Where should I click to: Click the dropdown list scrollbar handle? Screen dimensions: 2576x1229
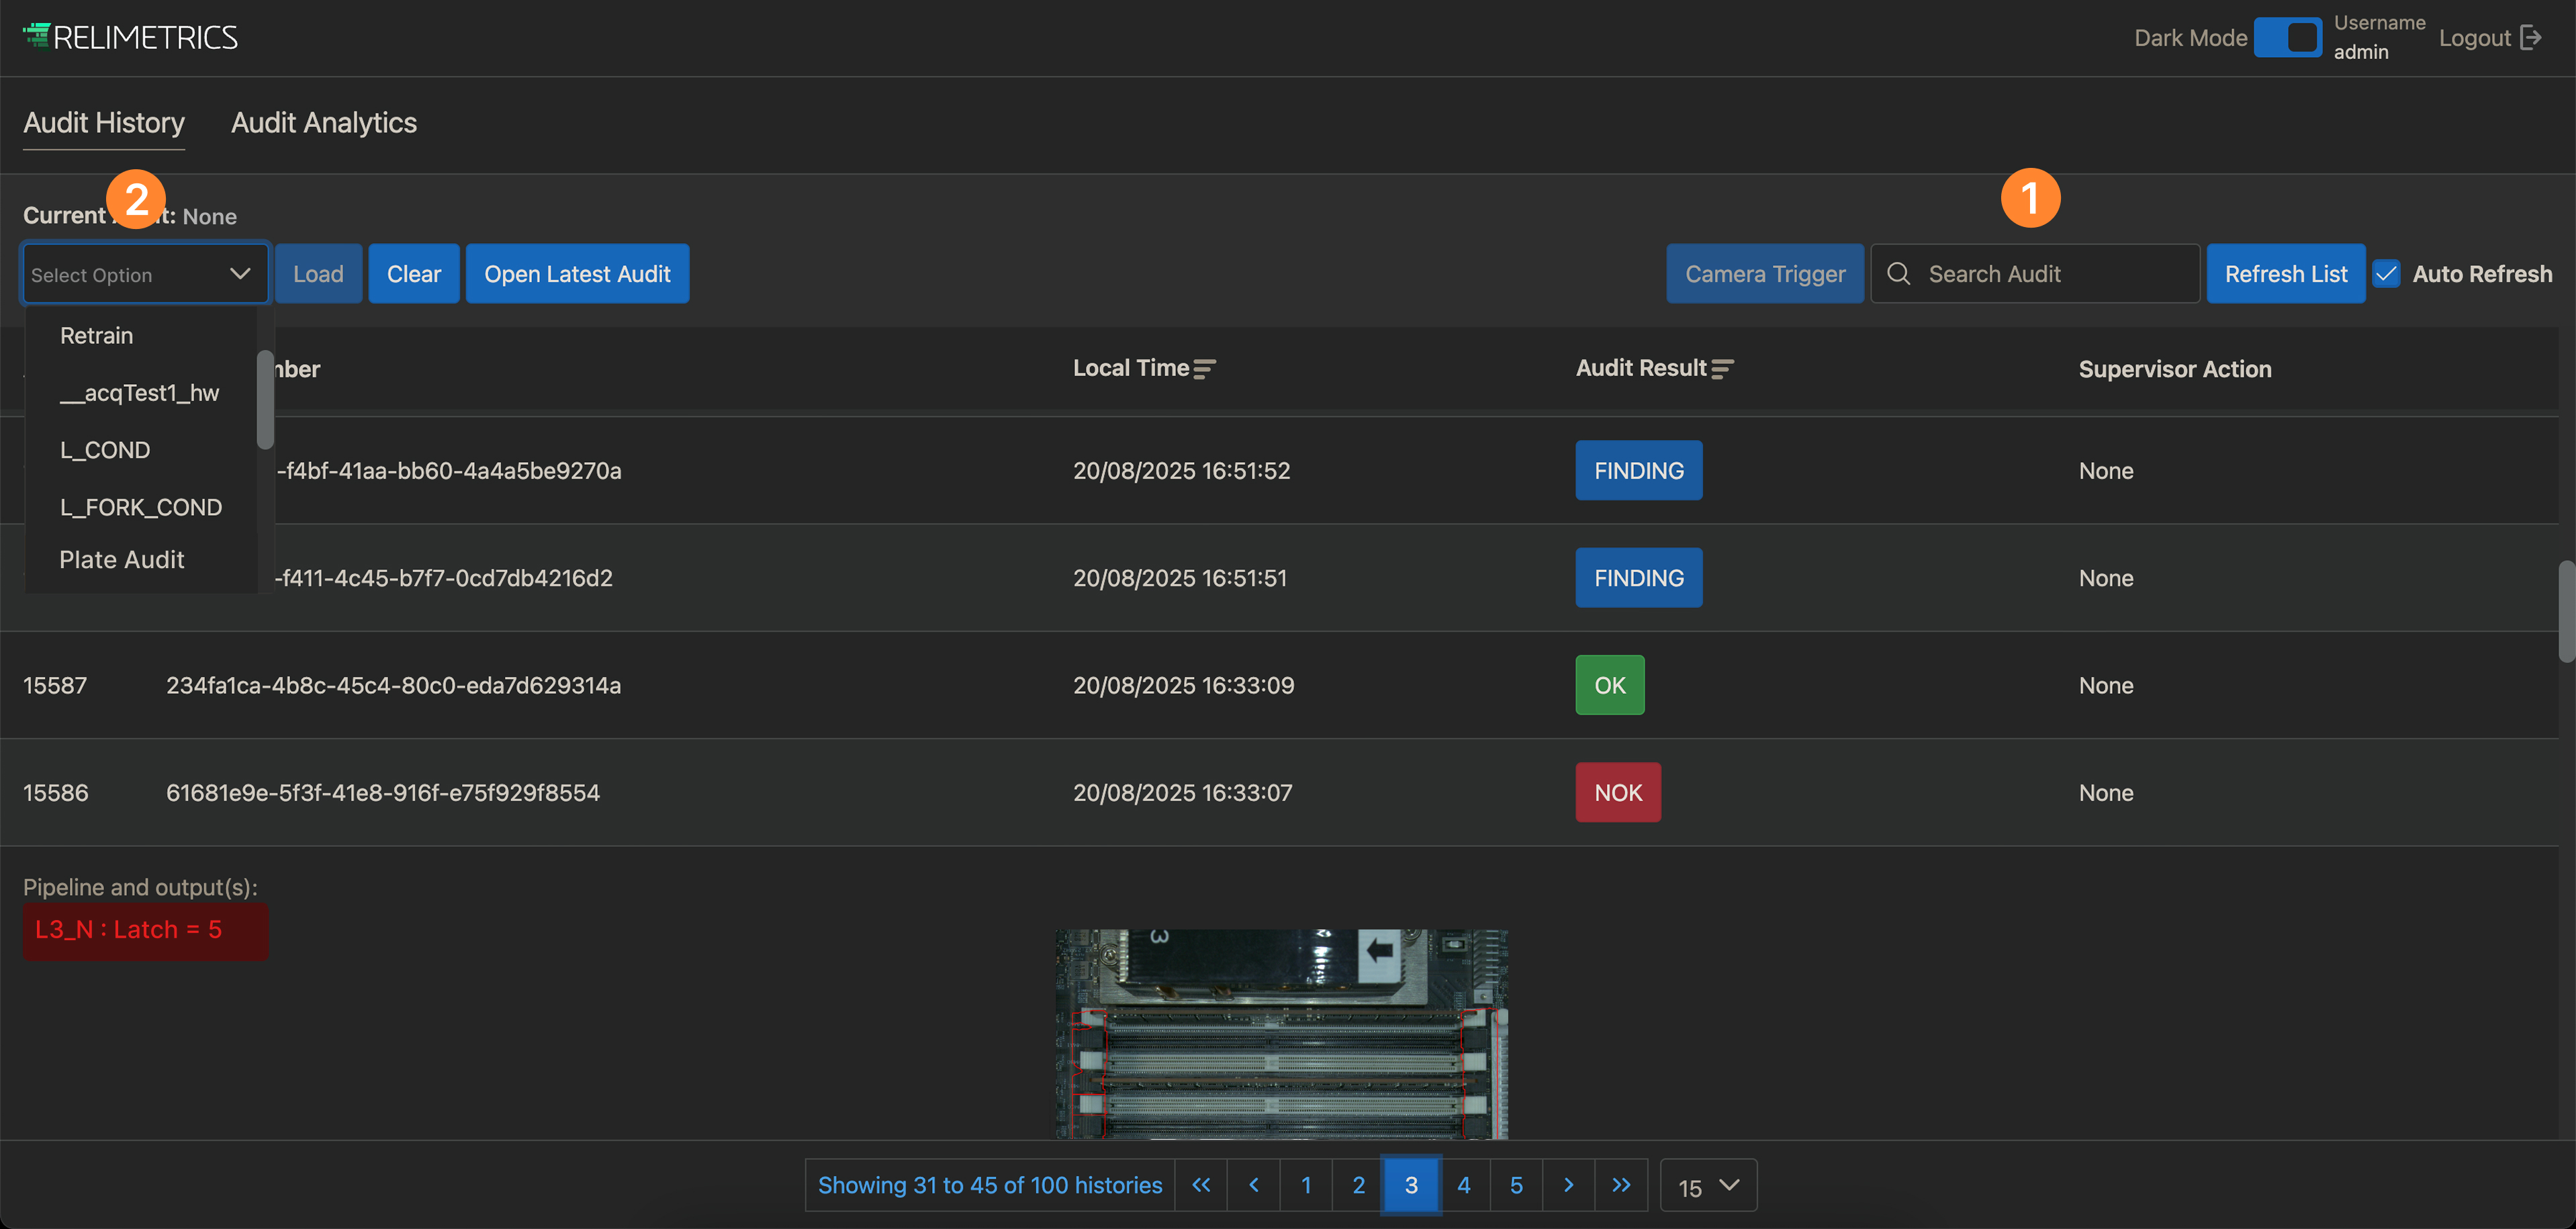pyautogui.click(x=265, y=400)
